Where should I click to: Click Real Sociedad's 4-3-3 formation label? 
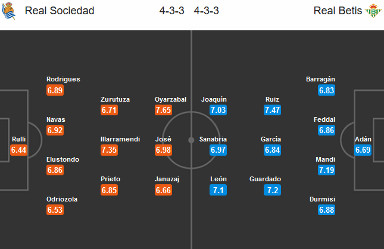pos(171,11)
